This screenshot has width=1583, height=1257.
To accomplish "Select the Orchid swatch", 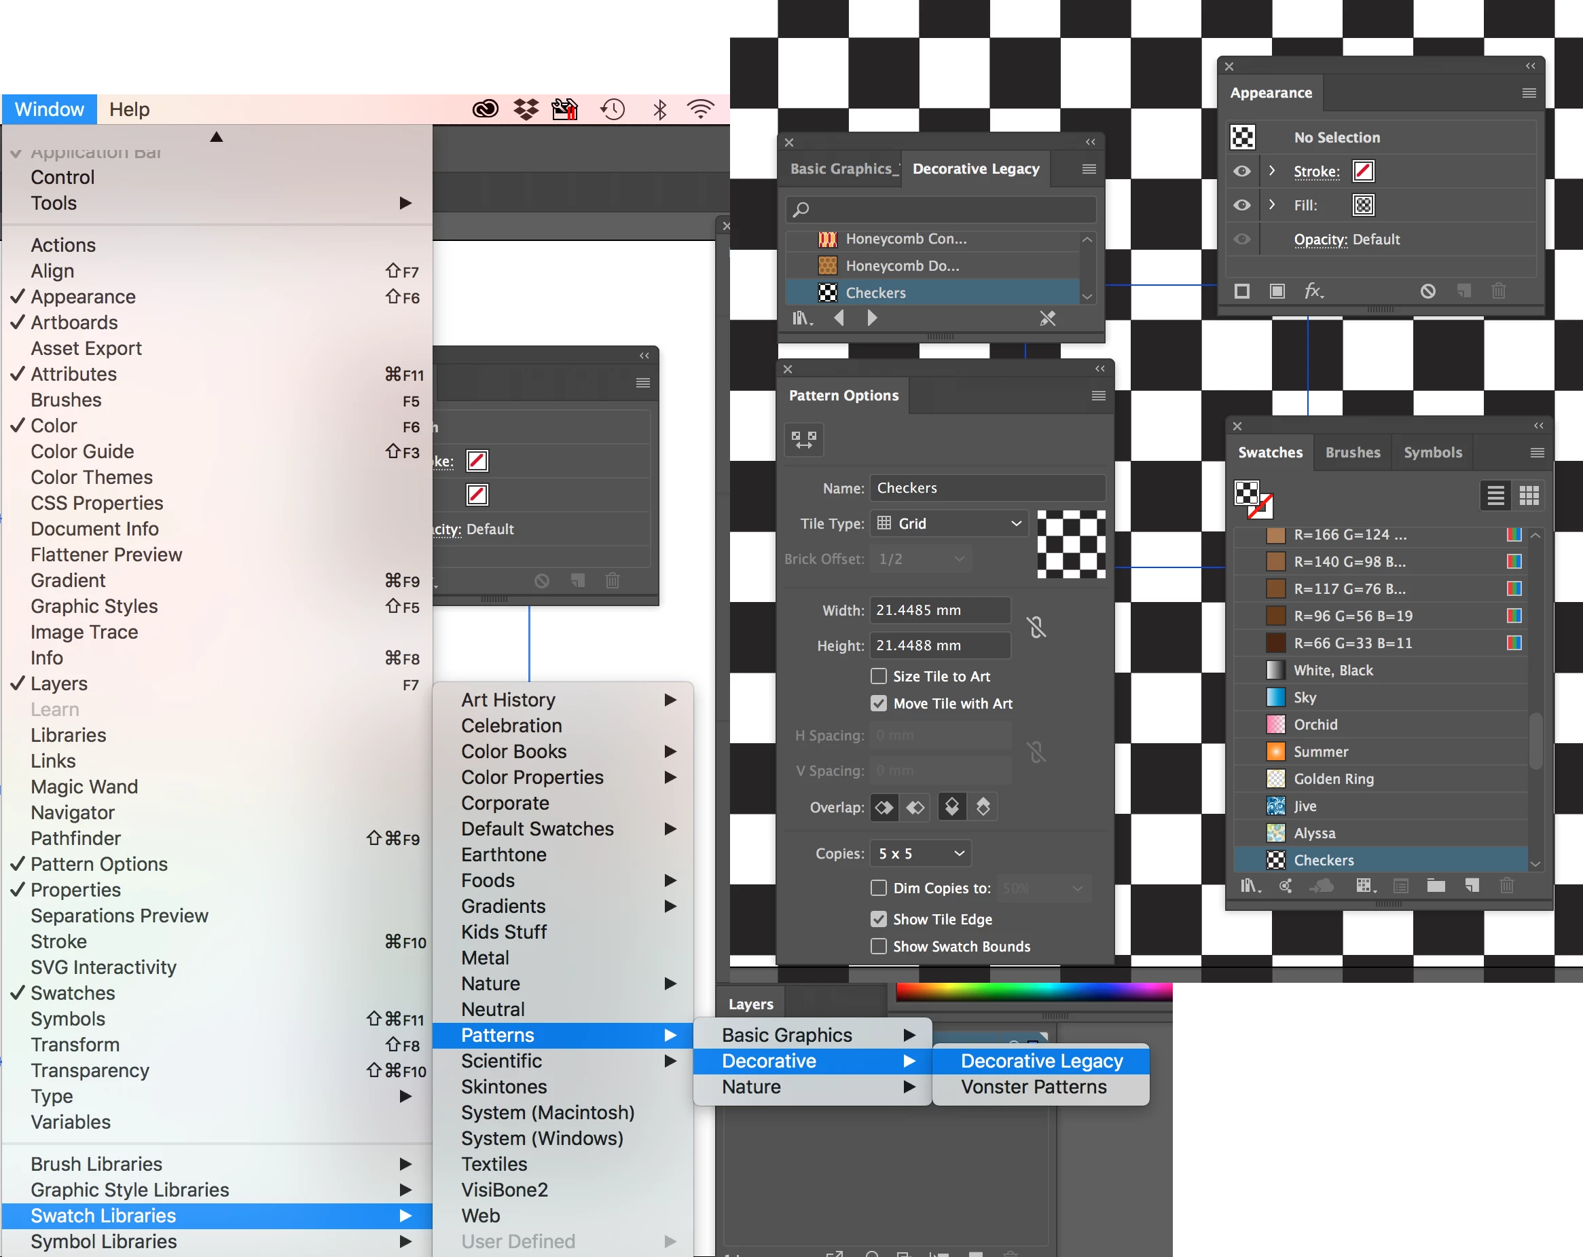I will click(x=1315, y=724).
